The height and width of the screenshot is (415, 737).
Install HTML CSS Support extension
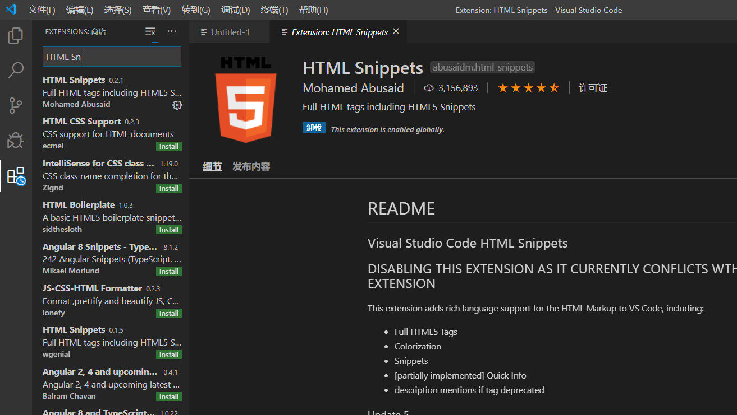[169, 146]
